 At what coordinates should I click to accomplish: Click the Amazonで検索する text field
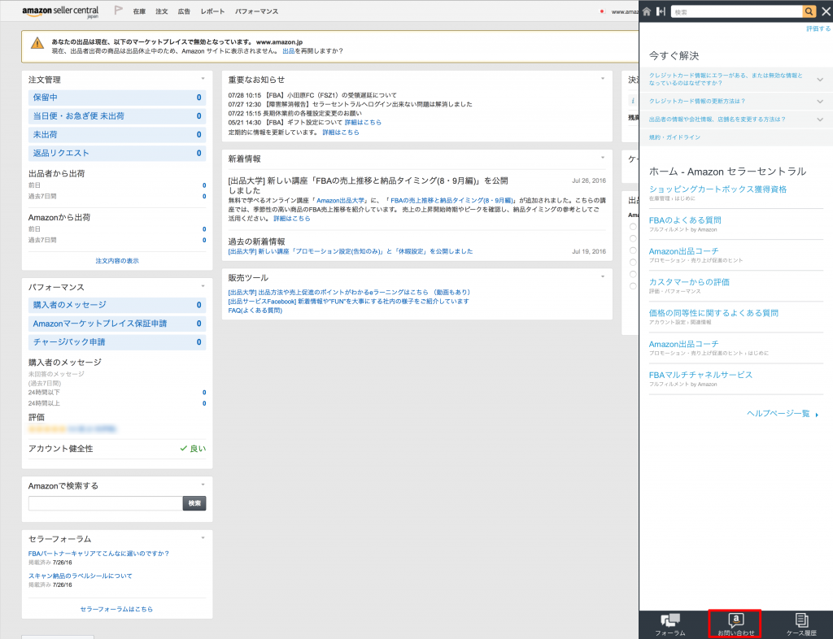tap(105, 503)
